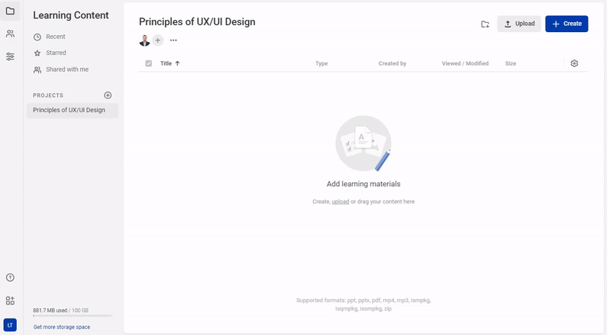The image size is (607, 335).
Task: Click the Size column header
Action: (510, 63)
